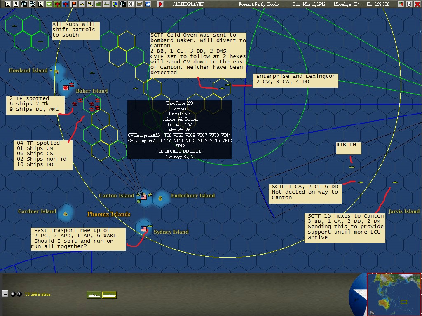Click the cloud weather icon
Image resolution: width=422 pixels, height=316 pixels.
[148, 4]
